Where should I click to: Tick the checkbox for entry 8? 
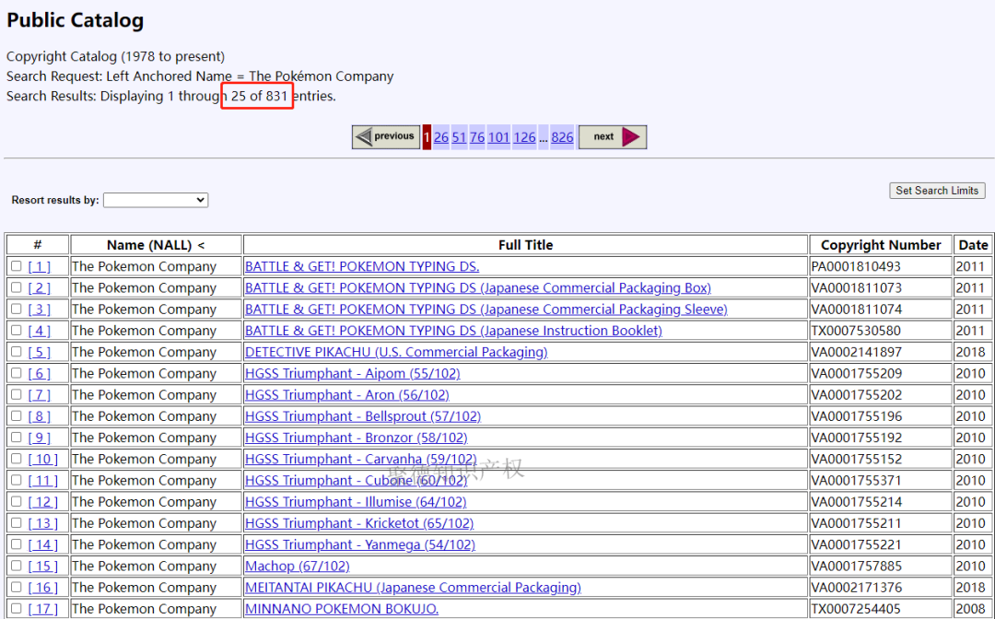17,416
